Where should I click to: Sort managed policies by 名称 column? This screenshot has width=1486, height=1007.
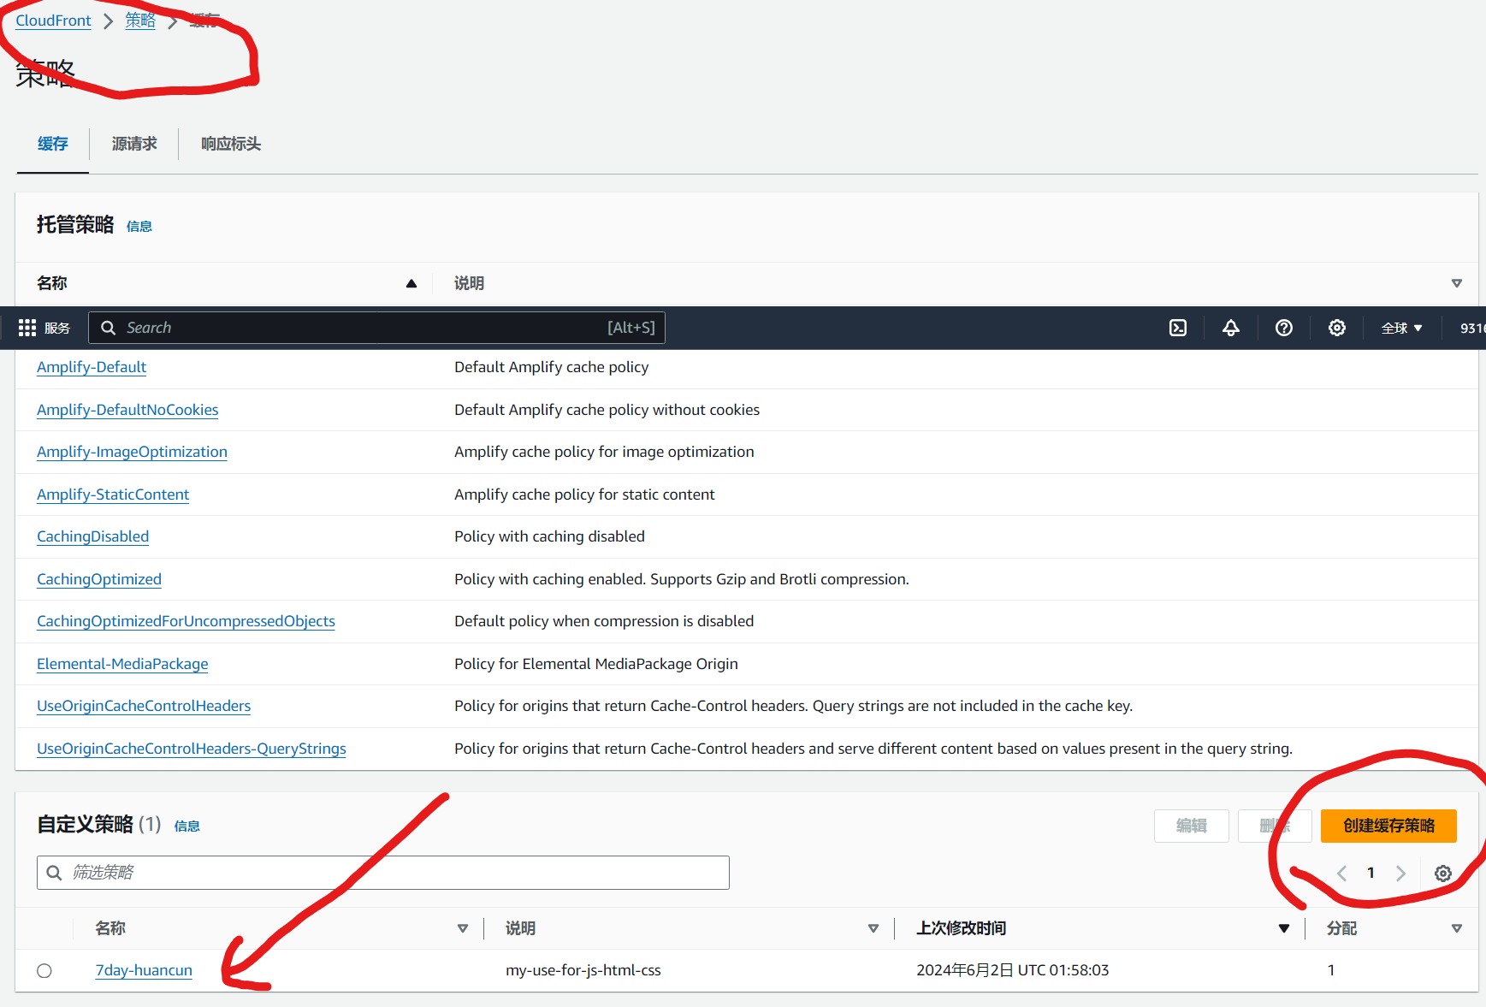411,283
